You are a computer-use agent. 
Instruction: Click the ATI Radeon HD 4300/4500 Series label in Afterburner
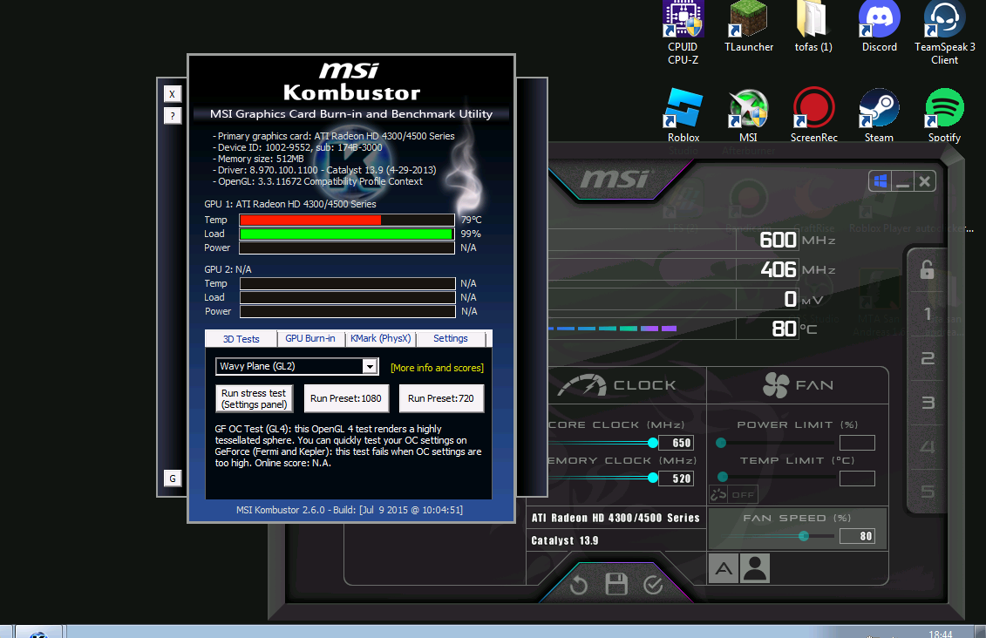pos(615,518)
